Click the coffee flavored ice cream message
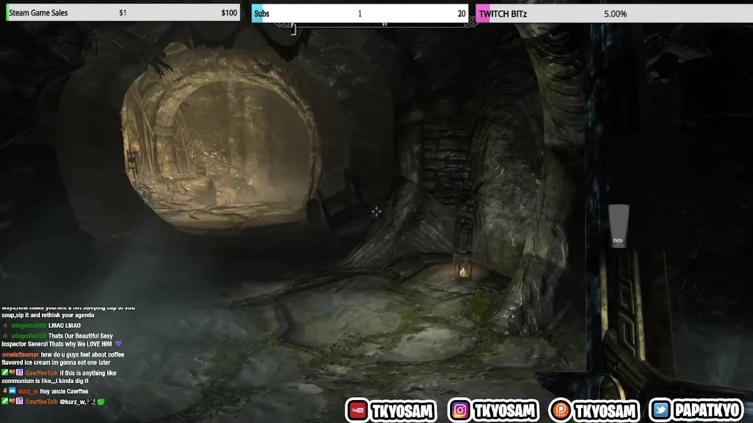 coord(63,358)
